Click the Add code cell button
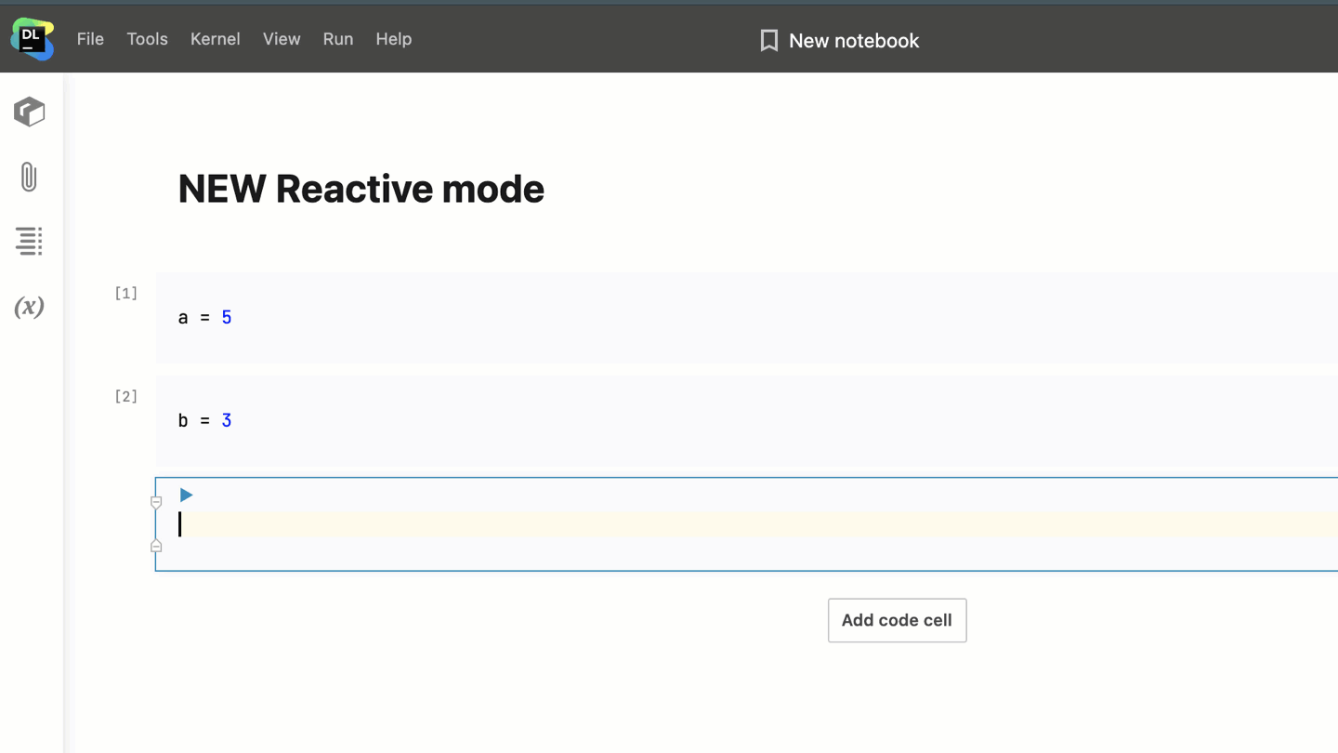The image size is (1338, 753). tap(898, 620)
